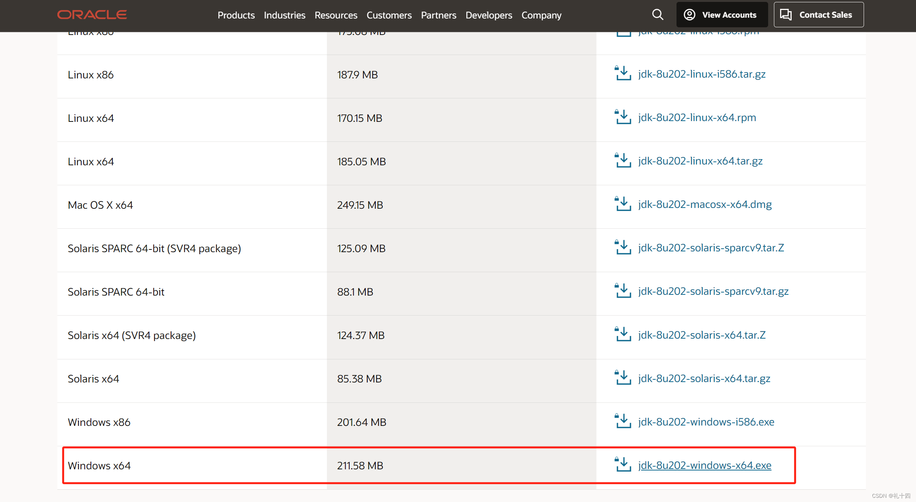
Task: Download jdk-8u202-solaris-sparcv9.tar.Z
Action: tap(711, 248)
